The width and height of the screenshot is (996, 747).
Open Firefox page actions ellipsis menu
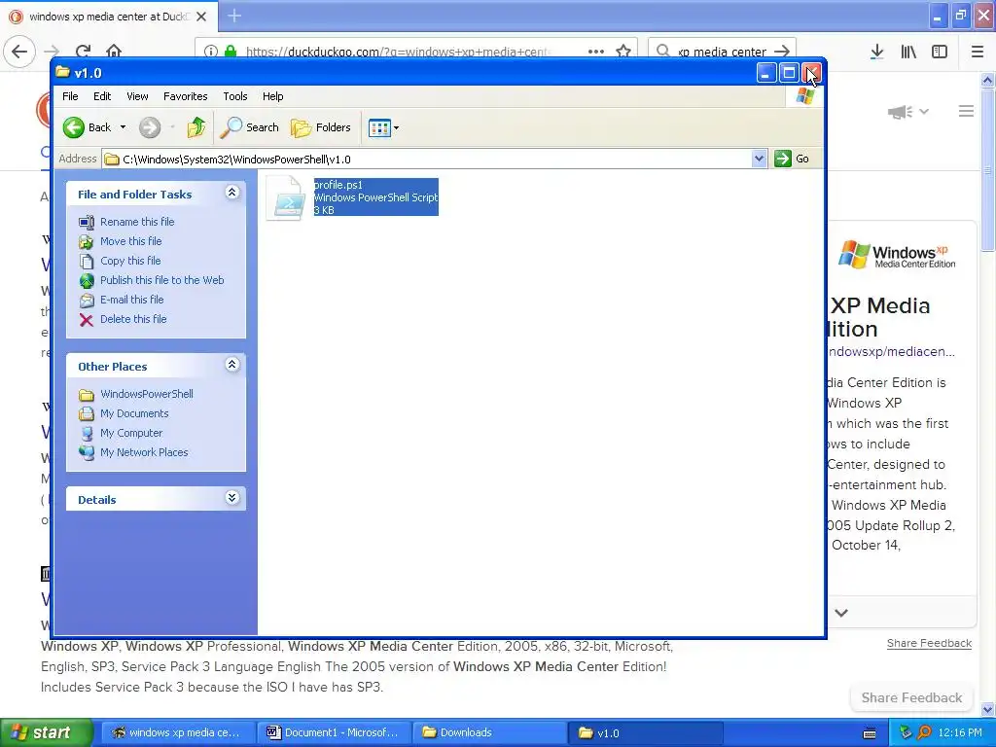pyautogui.click(x=596, y=52)
